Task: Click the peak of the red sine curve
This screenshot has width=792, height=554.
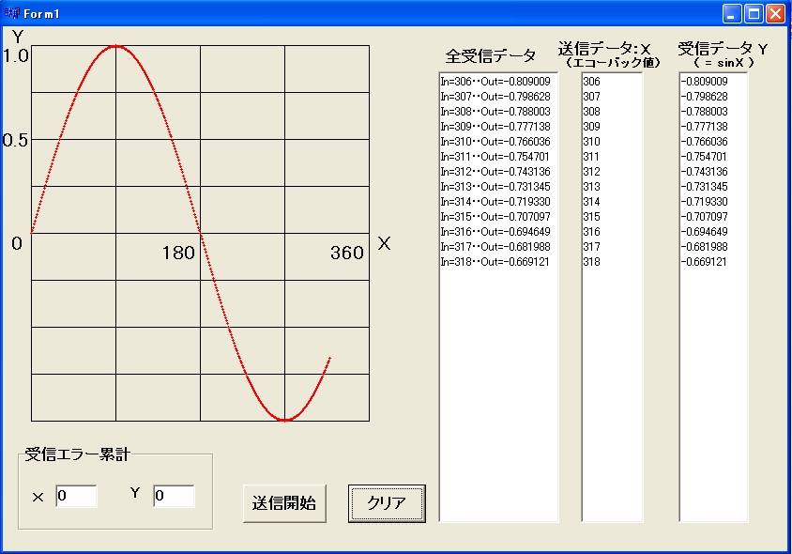Action: [115, 45]
